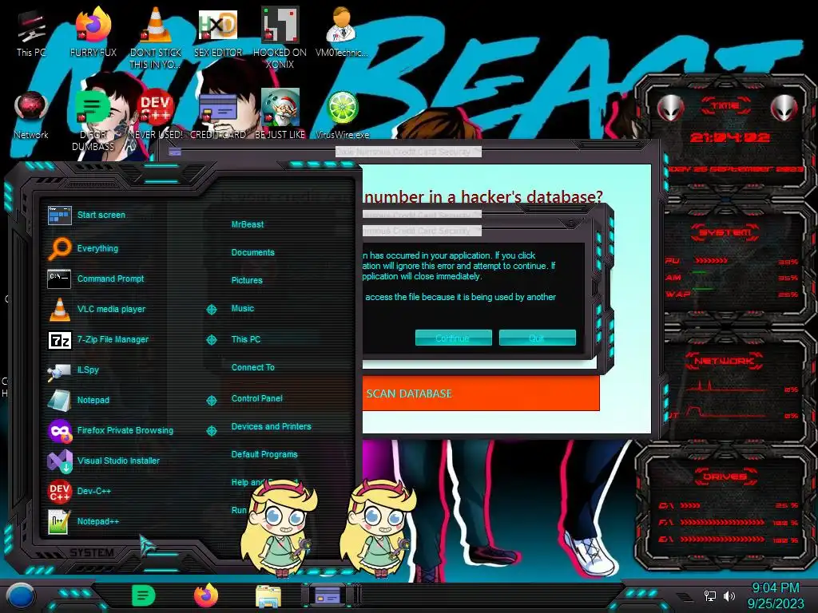This screenshot has width=818, height=613.
Task: Open File Explorer from the taskbar
Action: coord(268,596)
